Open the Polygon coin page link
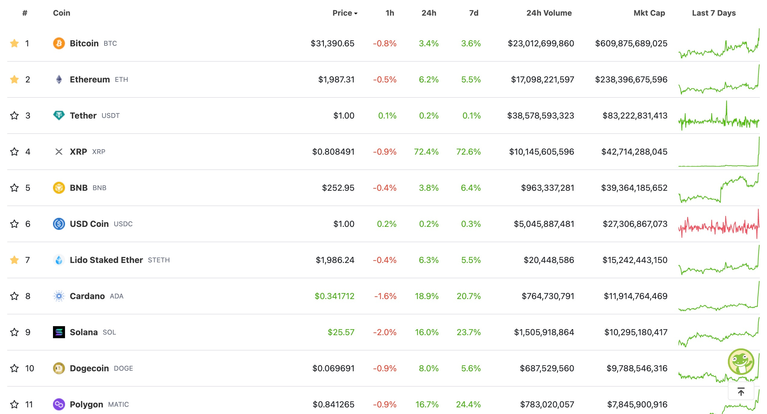Screen dimensions: 767x414 pyautogui.click(x=86, y=404)
